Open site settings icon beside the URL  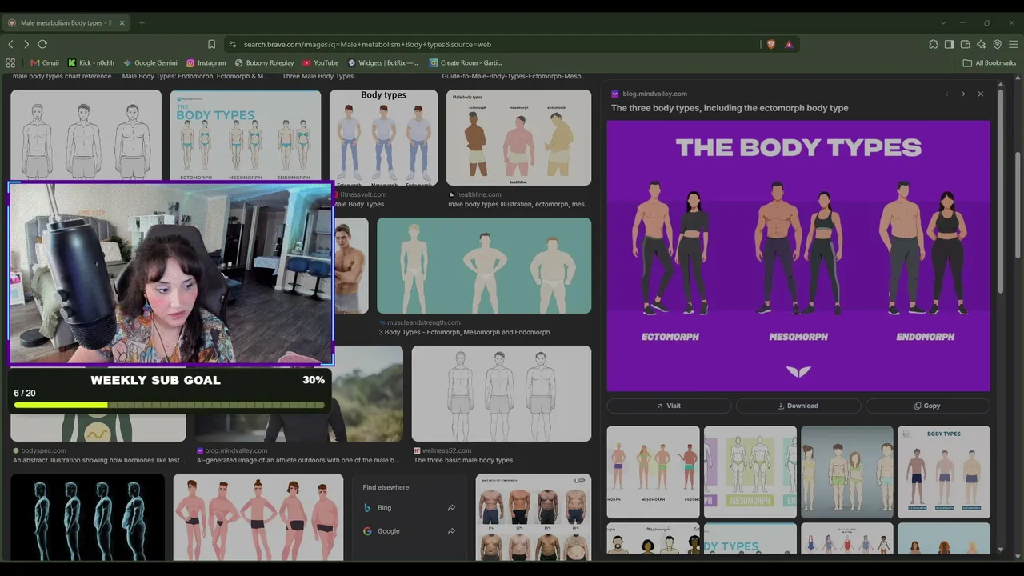click(232, 44)
